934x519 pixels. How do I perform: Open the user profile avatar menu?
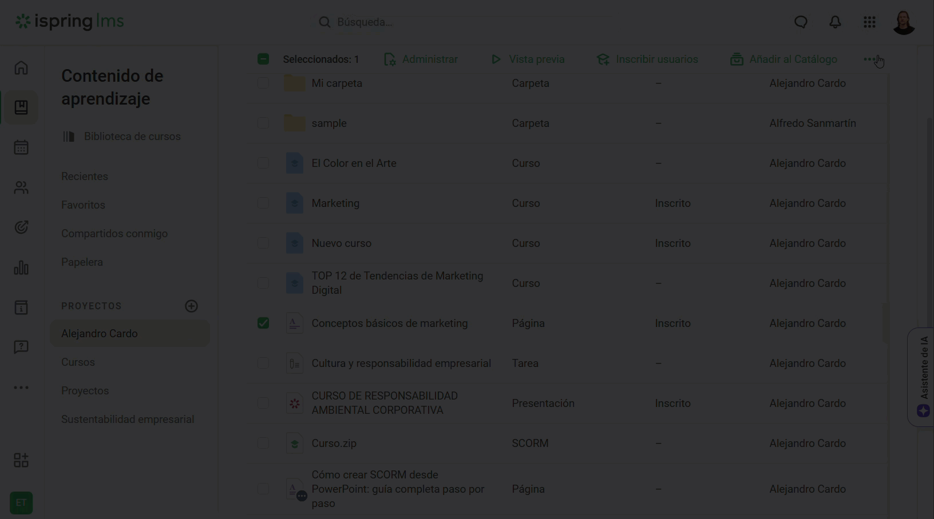[x=904, y=23]
